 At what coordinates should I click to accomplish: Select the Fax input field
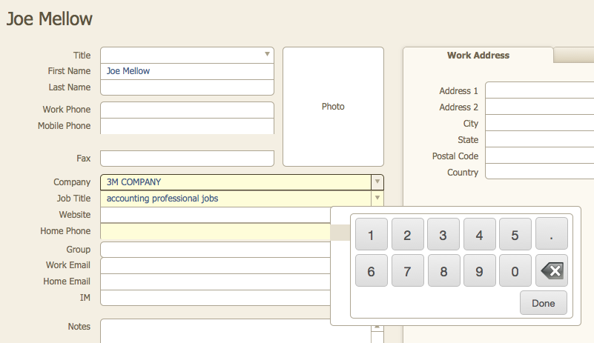tap(187, 159)
